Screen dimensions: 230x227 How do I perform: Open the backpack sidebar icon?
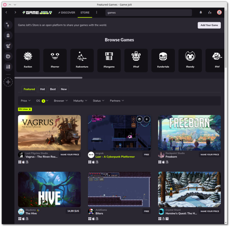pos(8,35)
